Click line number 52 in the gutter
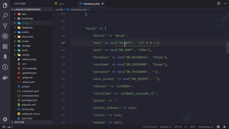229x129 pixels. point(63,79)
